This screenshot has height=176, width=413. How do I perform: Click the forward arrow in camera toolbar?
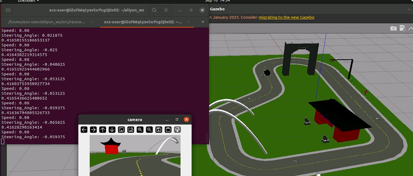(x=93, y=129)
